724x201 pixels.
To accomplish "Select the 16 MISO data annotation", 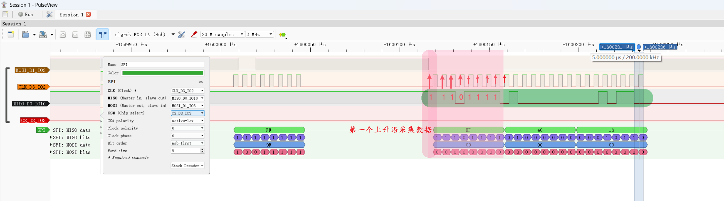I will pos(611,130).
